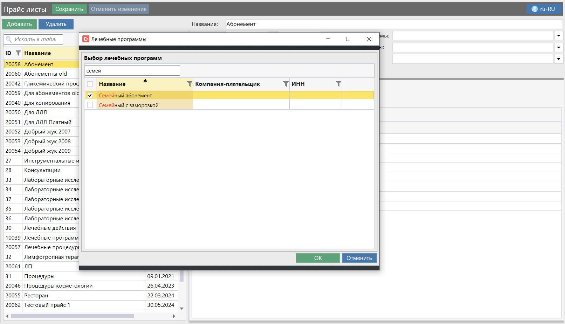Click the семей search field in dialog
This screenshot has height=324, width=565.
pyautogui.click(x=132, y=71)
